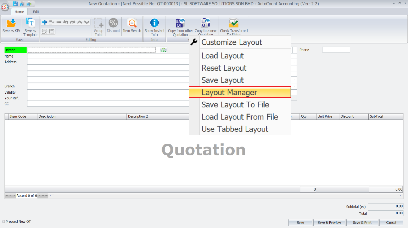The width and height of the screenshot is (408, 228).
Task: Click the Qty column header
Action: (x=308, y=116)
